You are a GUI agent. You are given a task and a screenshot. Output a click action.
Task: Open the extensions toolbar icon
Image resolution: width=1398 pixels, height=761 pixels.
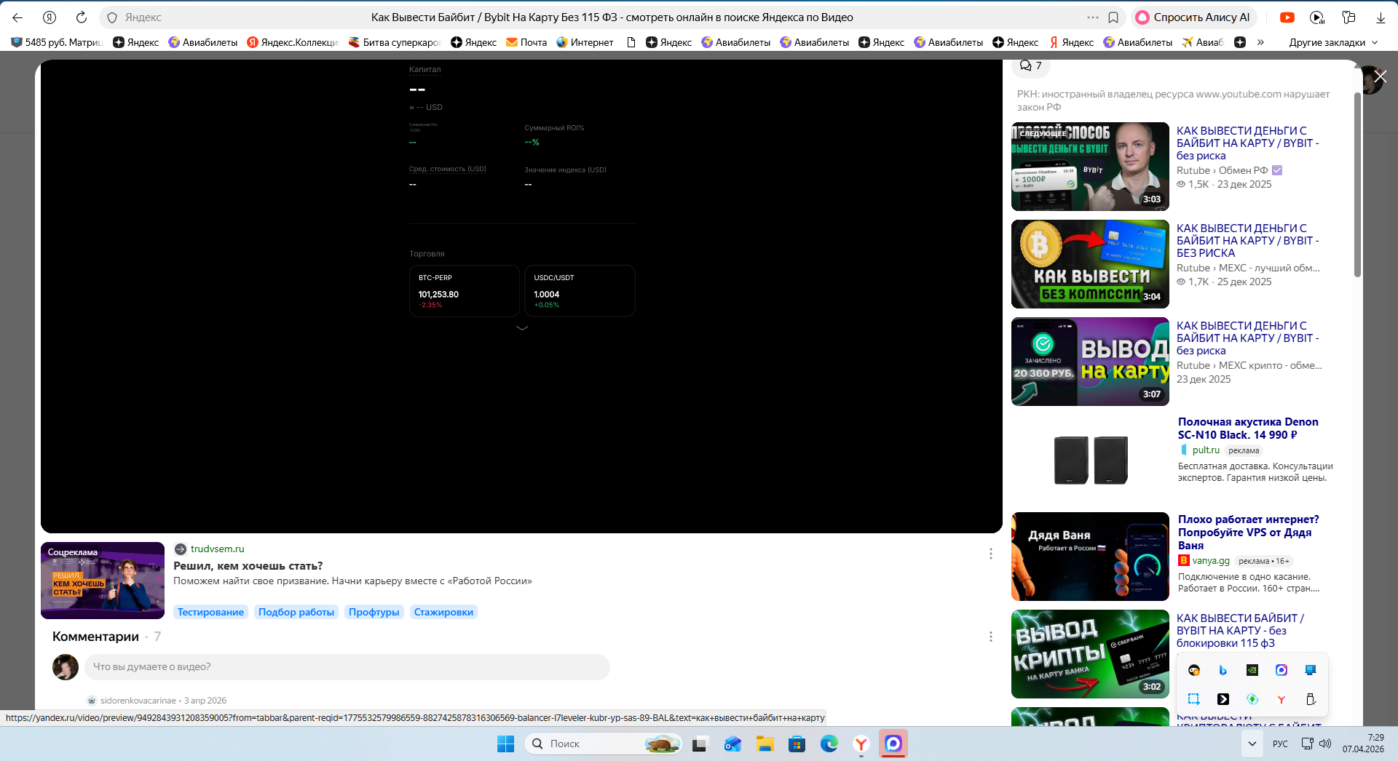click(x=1348, y=17)
